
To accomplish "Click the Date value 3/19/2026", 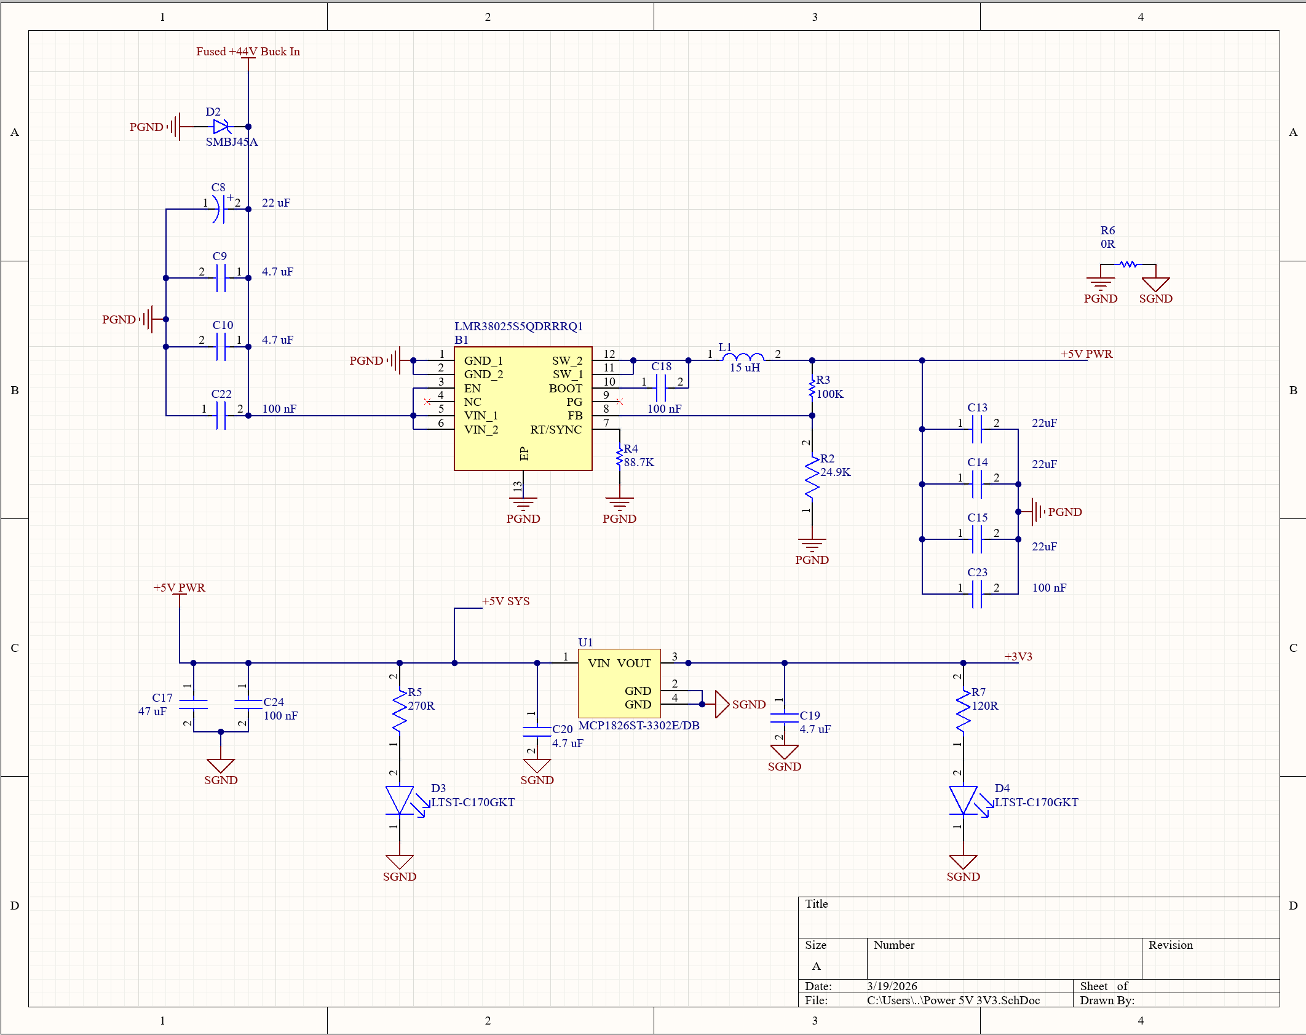I will pyautogui.click(x=891, y=986).
